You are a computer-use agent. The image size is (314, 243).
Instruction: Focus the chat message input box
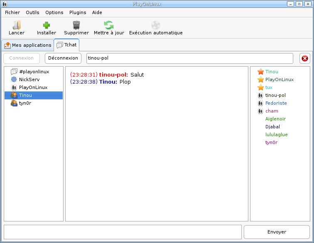pyautogui.click(x=123, y=232)
